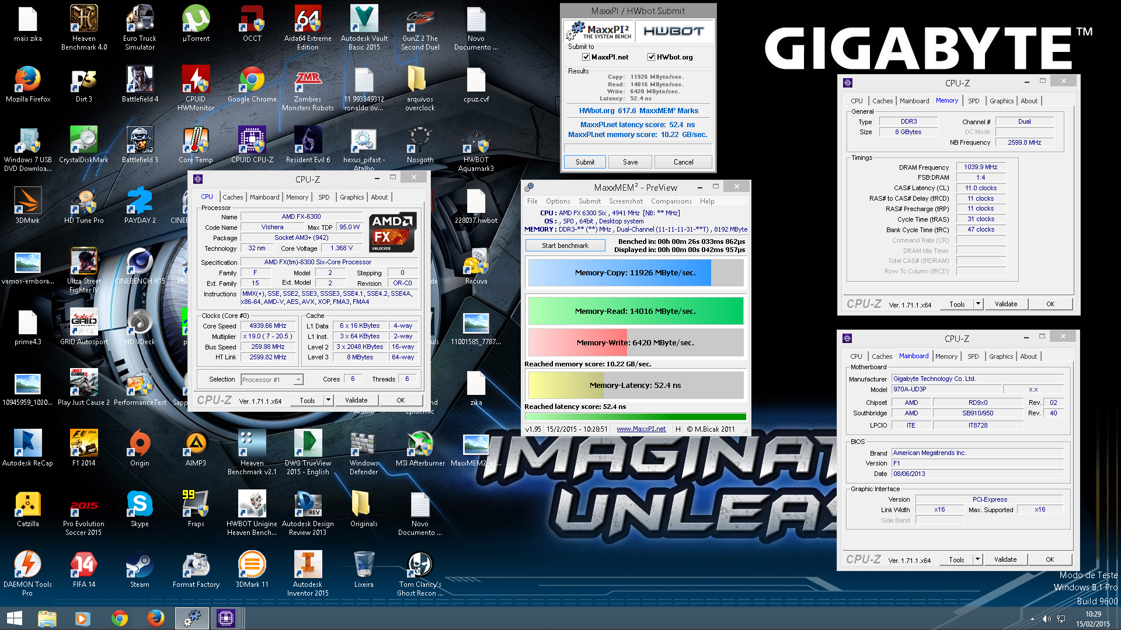
Task: Click Submit button in HWbot Submit dialog
Action: 585,162
